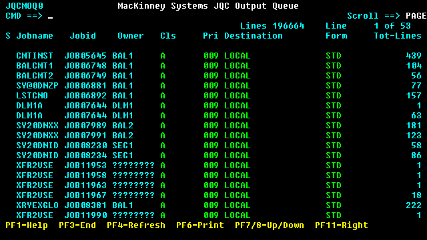Click job ID JOB07991
The width and height of the screenshot is (427, 240).
[85, 136]
